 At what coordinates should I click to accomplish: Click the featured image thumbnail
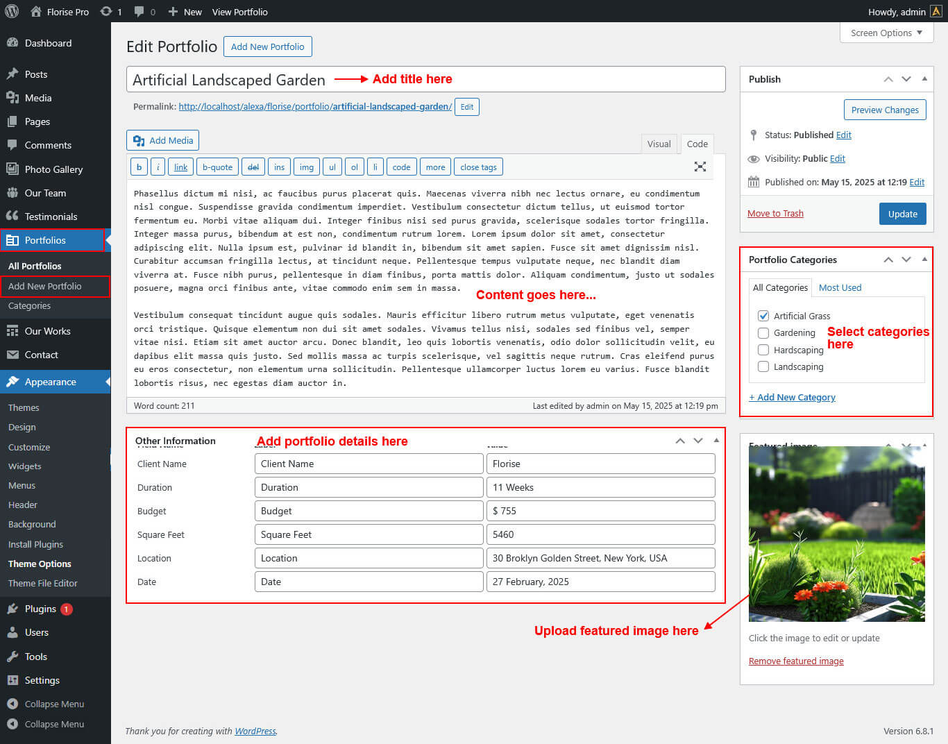[x=836, y=533]
